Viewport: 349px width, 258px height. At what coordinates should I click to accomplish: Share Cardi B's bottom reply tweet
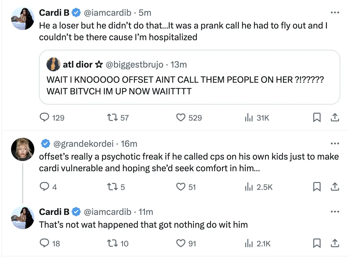335,243
